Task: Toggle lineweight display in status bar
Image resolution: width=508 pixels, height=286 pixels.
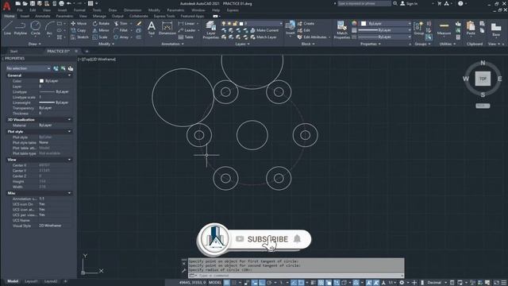Action: pos(313,283)
